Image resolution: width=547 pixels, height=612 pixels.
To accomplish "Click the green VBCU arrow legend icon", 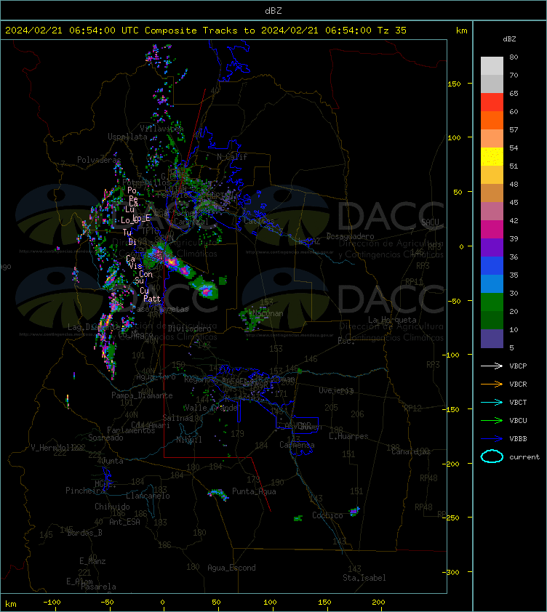I will tap(492, 420).
